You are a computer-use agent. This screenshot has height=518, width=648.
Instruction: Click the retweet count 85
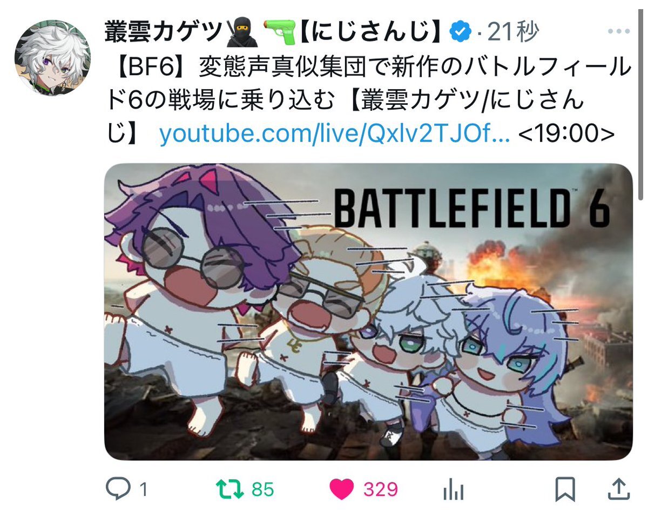click(263, 490)
